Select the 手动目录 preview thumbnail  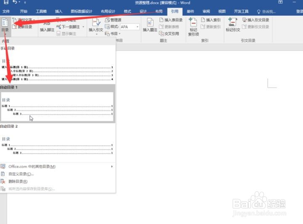[57, 68]
